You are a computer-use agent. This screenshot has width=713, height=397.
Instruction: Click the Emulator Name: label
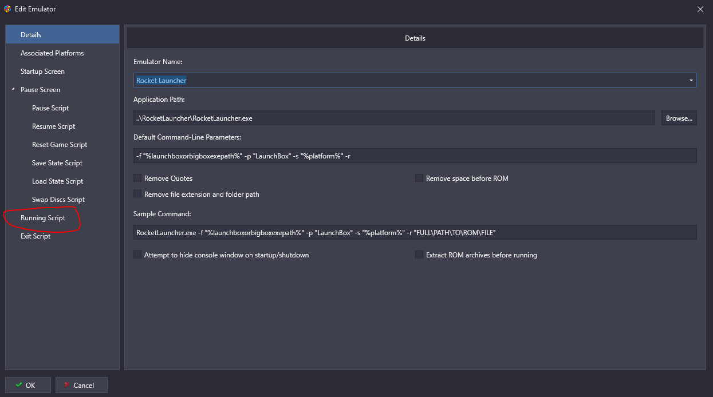pyautogui.click(x=158, y=61)
